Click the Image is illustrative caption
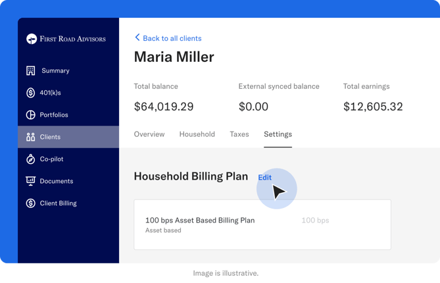This screenshot has height=283, width=440. click(226, 273)
